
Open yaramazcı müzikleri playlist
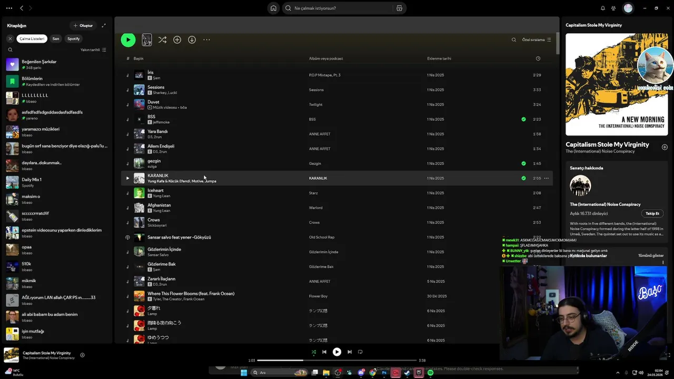(x=57, y=132)
